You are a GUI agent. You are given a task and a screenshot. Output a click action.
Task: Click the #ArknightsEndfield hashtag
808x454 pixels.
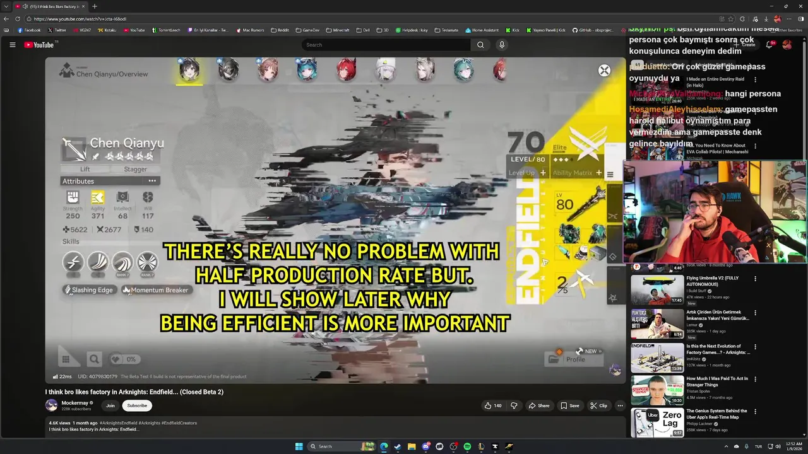[119, 423]
